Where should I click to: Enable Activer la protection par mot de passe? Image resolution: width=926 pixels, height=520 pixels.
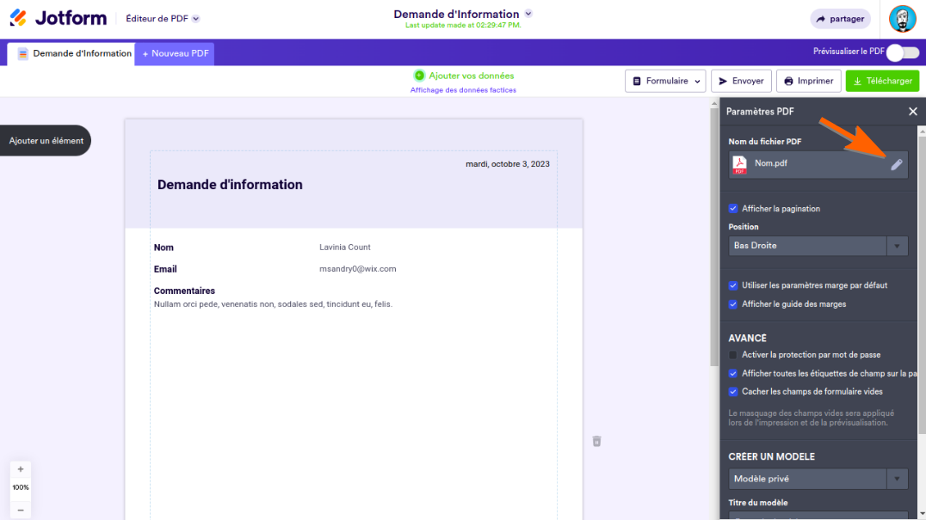point(733,355)
